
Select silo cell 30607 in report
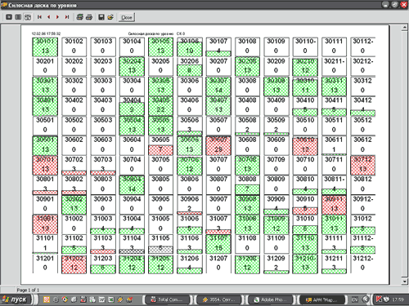click(218, 145)
